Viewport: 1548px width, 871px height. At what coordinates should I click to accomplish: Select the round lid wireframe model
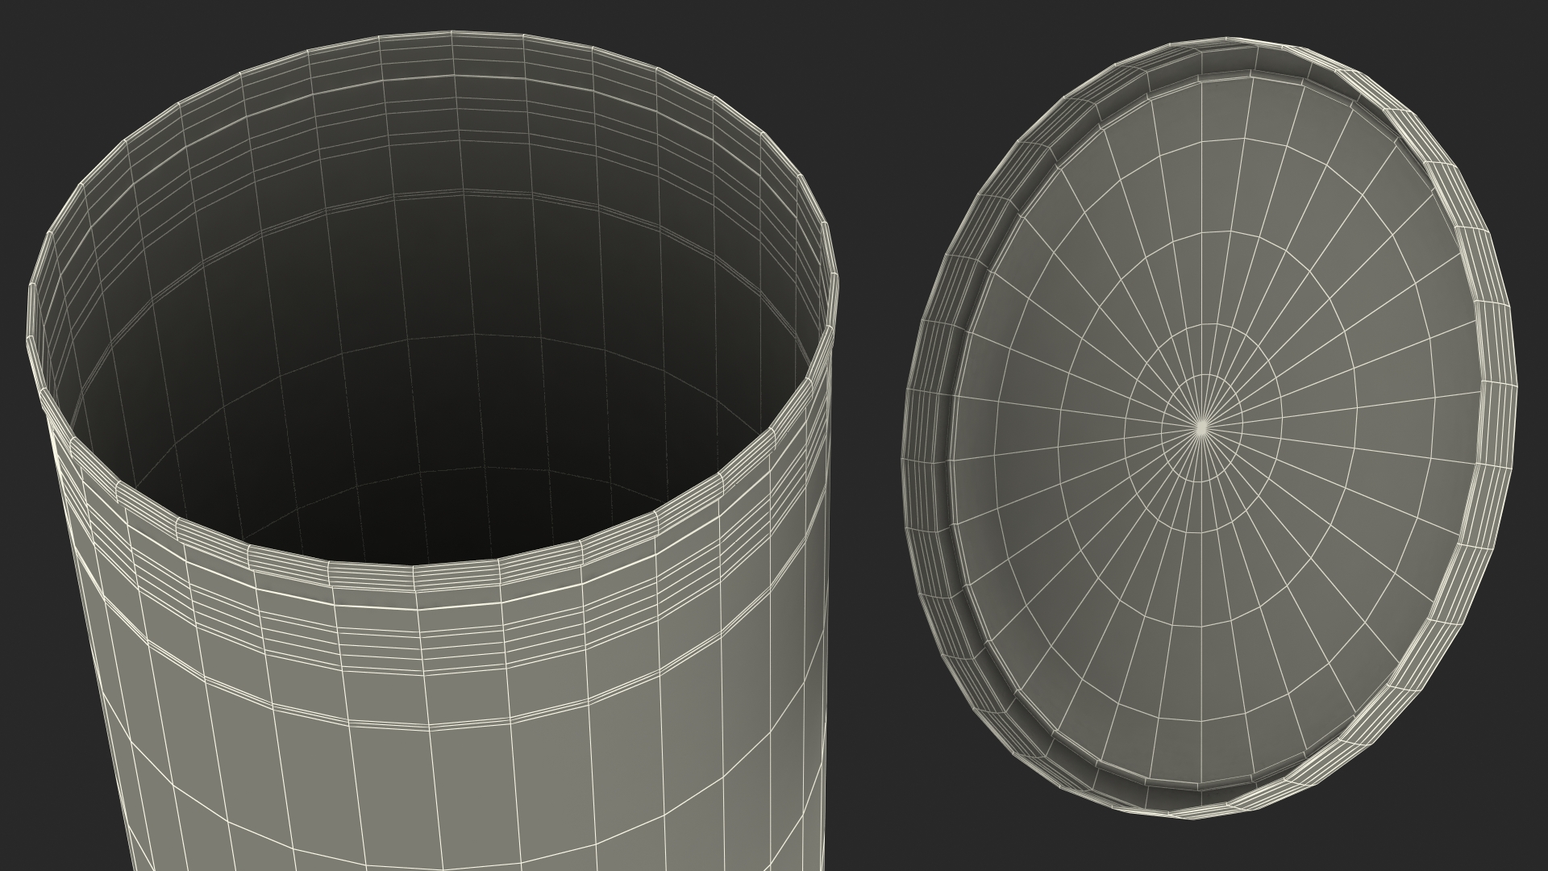[x=1209, y=427]
